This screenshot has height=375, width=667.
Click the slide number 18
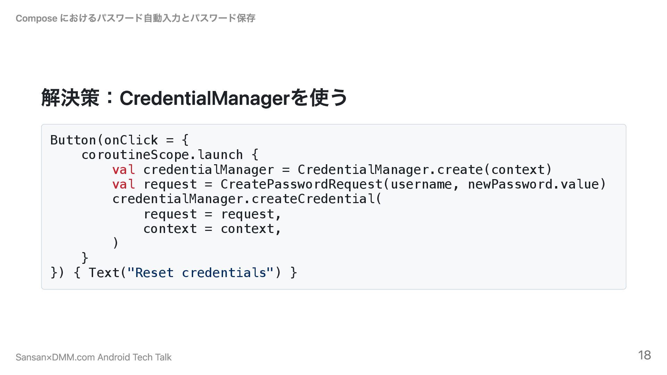644,355
